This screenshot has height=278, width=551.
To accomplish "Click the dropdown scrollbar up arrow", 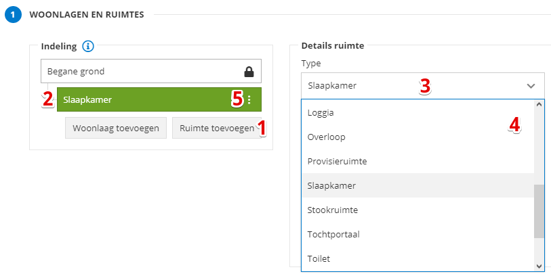I will click(539, 105).
